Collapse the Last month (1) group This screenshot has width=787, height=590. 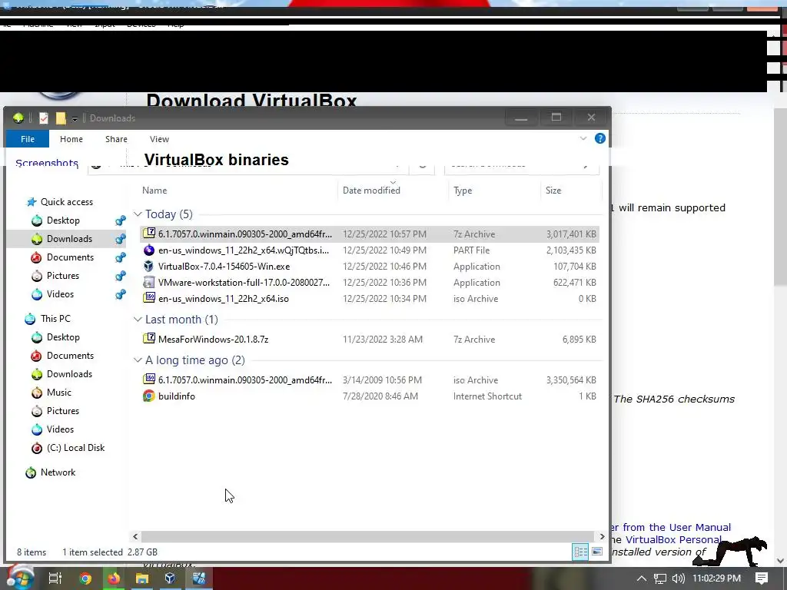[x=138, y=320]
